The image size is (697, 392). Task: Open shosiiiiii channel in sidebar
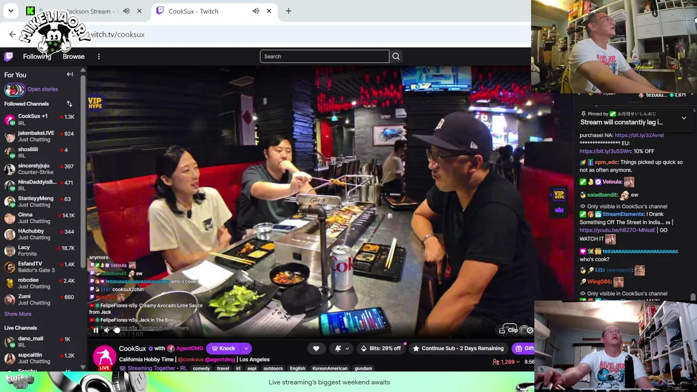click(39, 152)
